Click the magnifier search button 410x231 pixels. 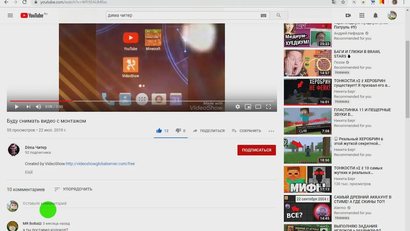click(279, 15)
